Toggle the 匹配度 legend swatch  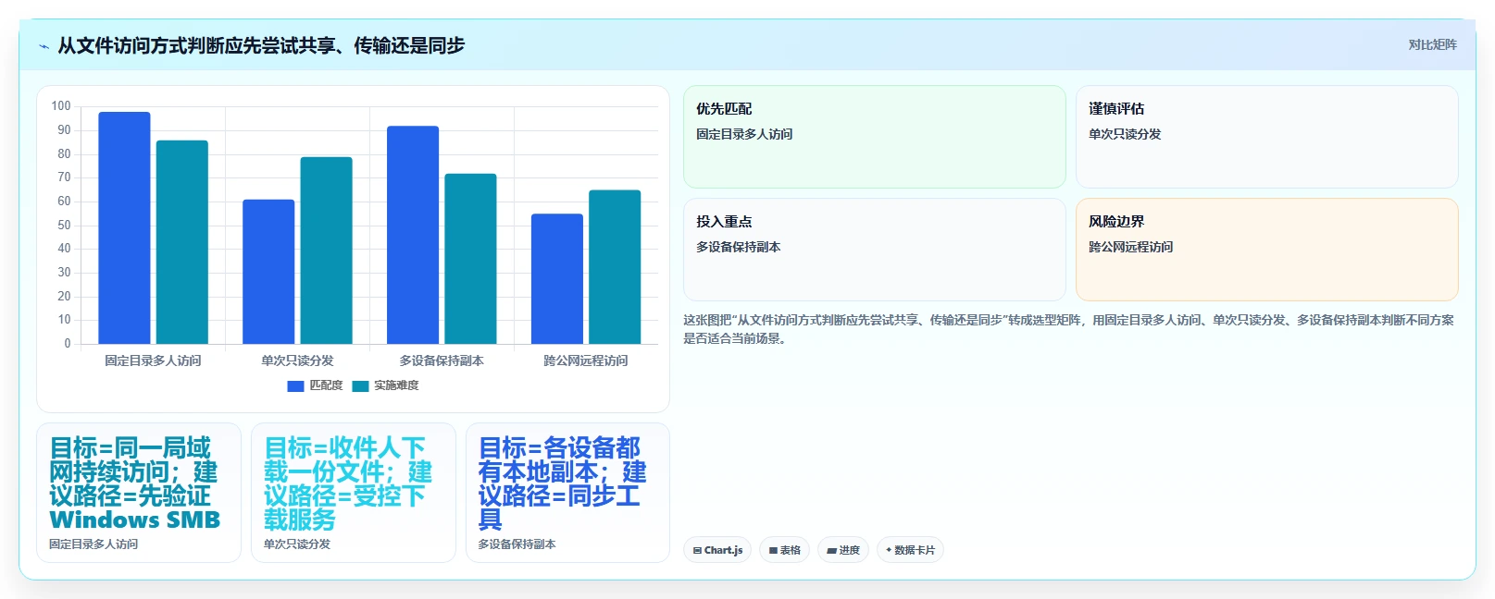click(295, 385)
